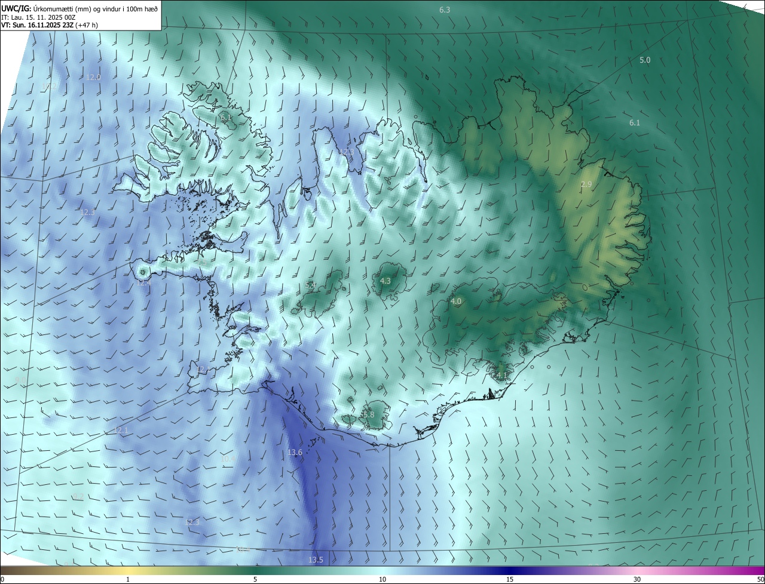The width and height of the screenshot is (765, 584).
Task: Click the 6.3 value label
Action: tap(445, 10)
